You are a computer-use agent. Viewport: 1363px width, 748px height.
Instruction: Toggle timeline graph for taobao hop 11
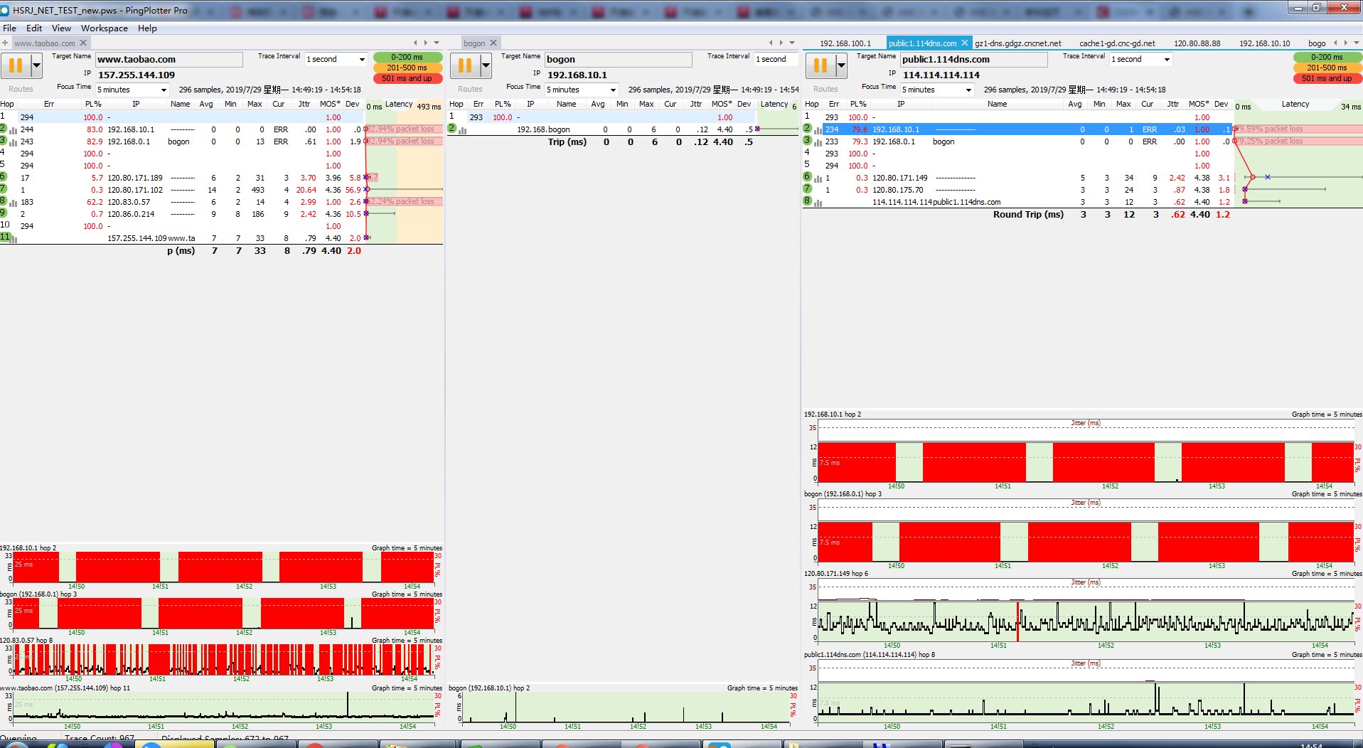coord(14,240)
